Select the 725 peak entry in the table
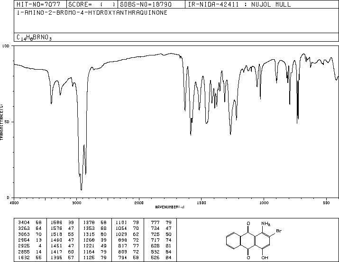The height and width of the screenshot is (262, 339). tap(161, 235)
